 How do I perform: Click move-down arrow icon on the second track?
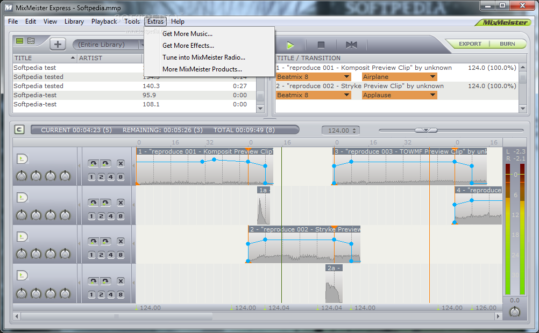[105, 202]
